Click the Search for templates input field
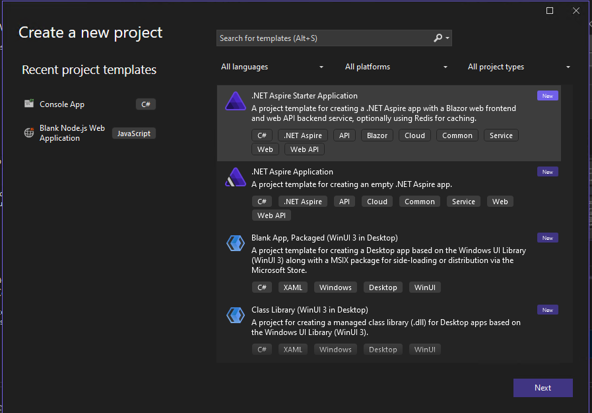Screen dimensions: 592x413 click(x=317, y=38)
